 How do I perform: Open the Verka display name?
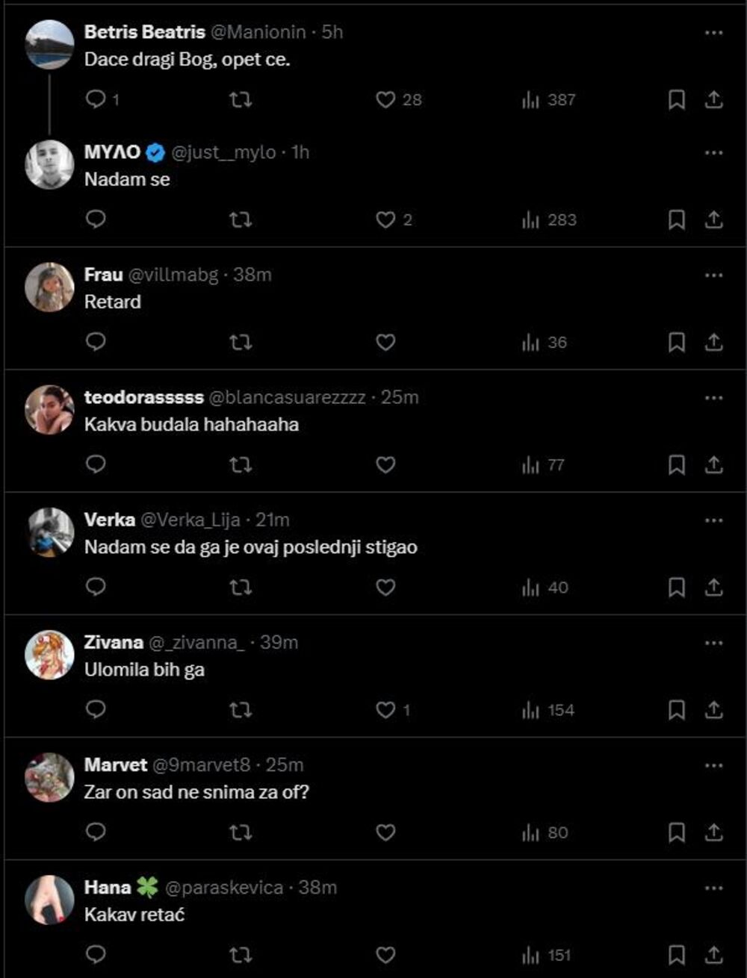click(110, 520)
